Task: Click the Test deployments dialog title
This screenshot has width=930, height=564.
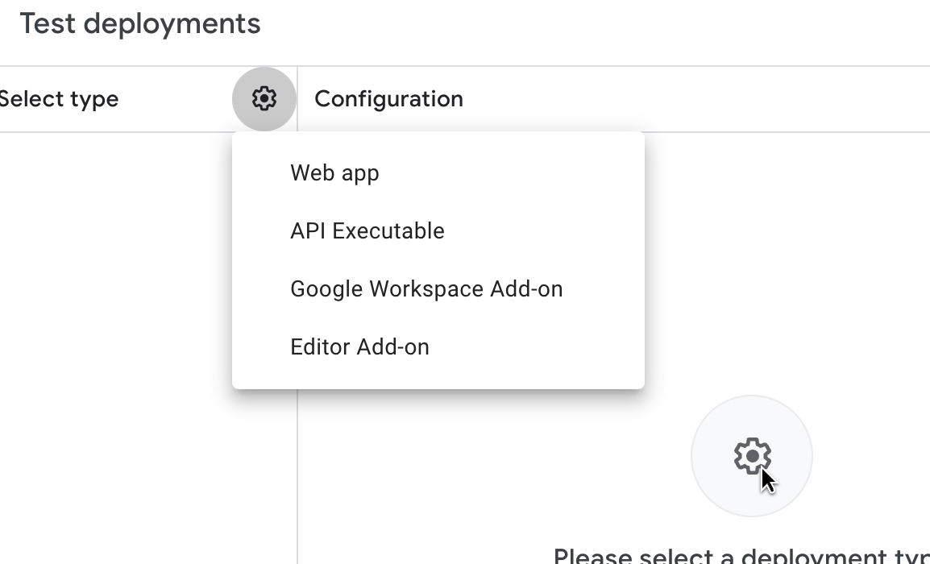Action: coord(140,24)
